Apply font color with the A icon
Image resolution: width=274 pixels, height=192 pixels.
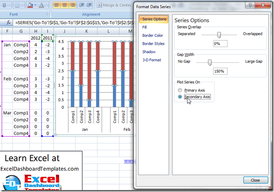41,5
